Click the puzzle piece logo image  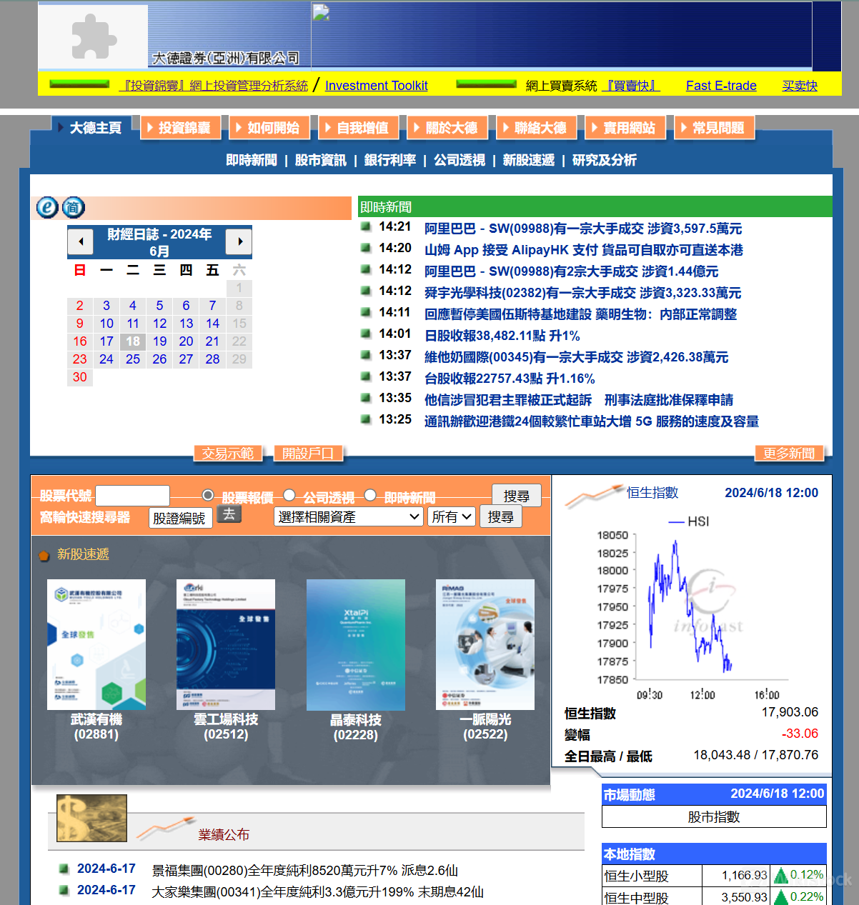[94, 36]
